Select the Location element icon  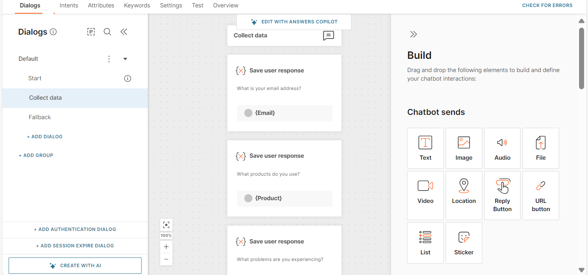click(464, 195)
